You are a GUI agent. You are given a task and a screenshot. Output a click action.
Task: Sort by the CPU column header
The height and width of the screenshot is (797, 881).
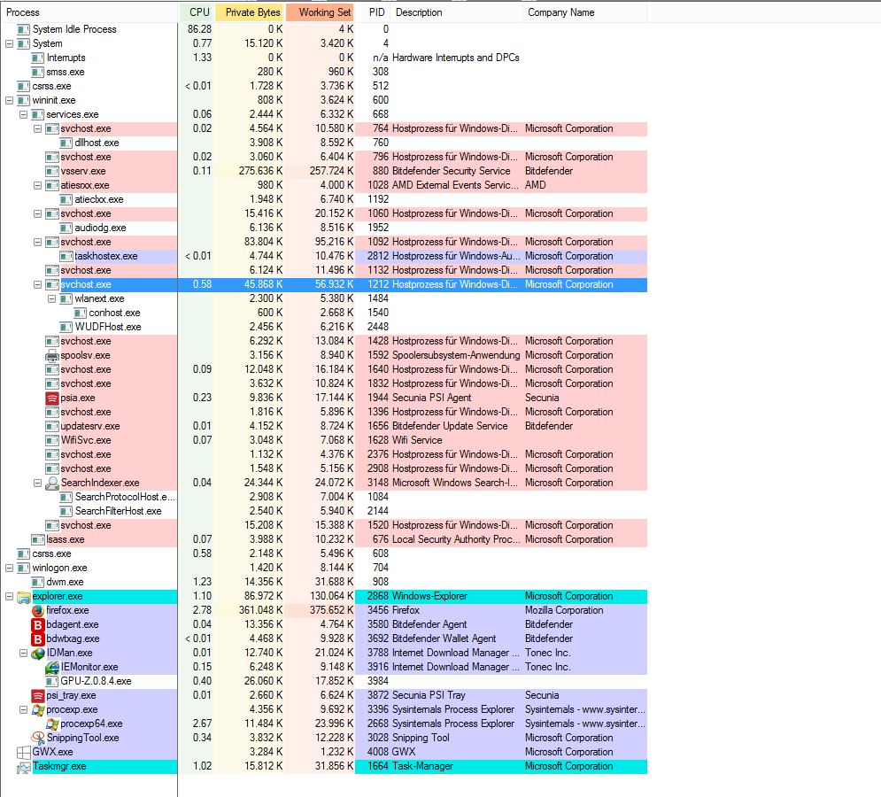197,12
